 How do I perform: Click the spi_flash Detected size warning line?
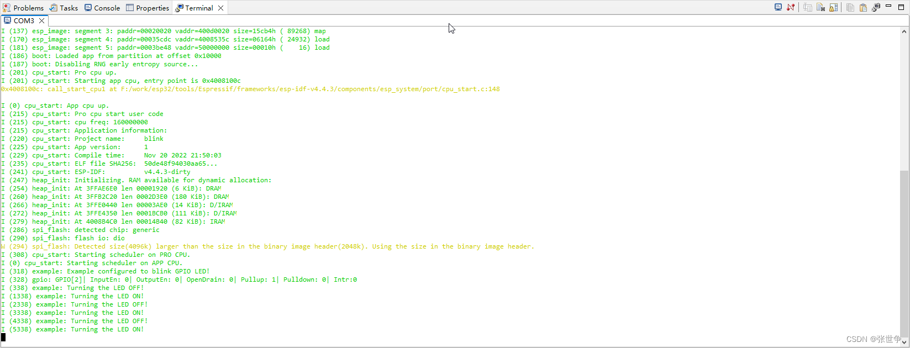(x=268, y=246)
